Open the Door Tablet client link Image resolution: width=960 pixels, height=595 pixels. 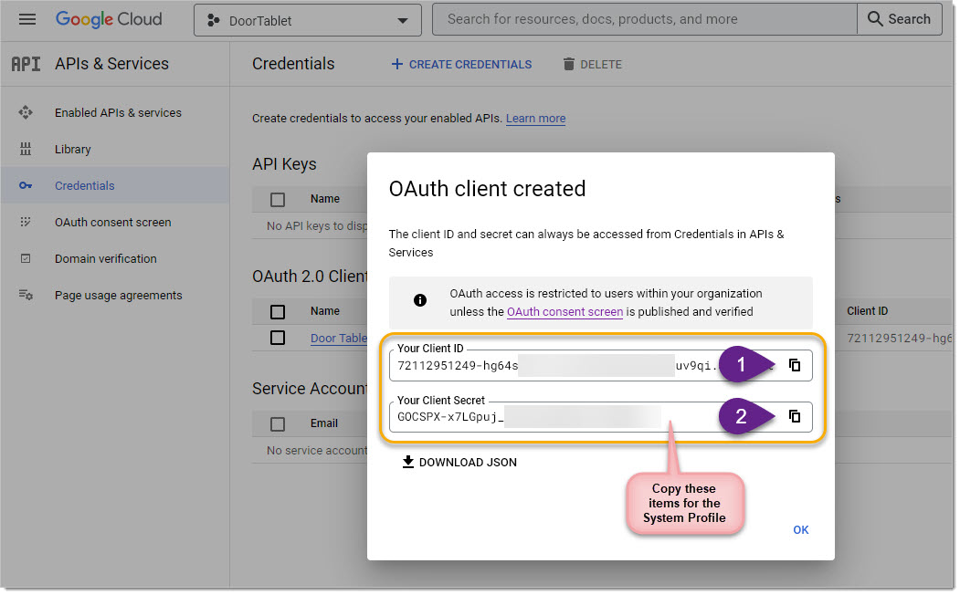coord(339,339)
